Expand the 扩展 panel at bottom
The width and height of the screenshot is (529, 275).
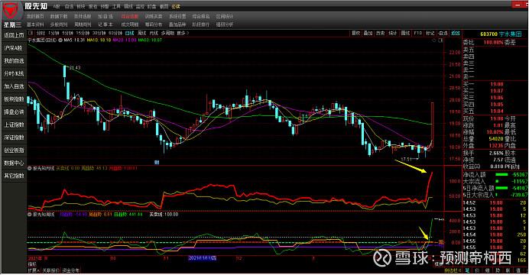coord(34,270)
